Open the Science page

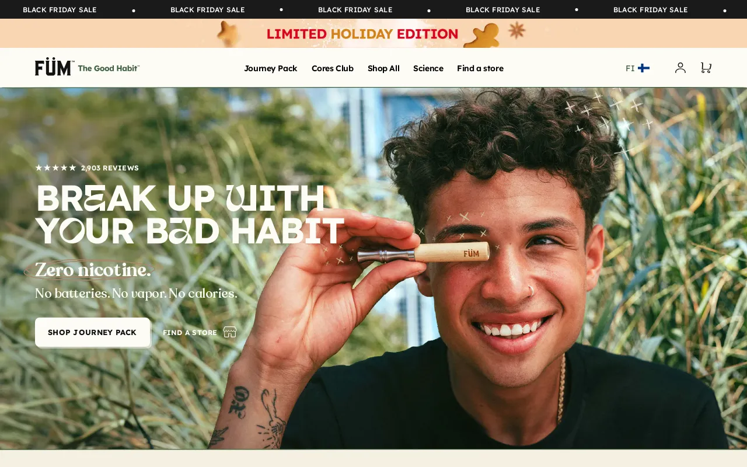[428, 68]
